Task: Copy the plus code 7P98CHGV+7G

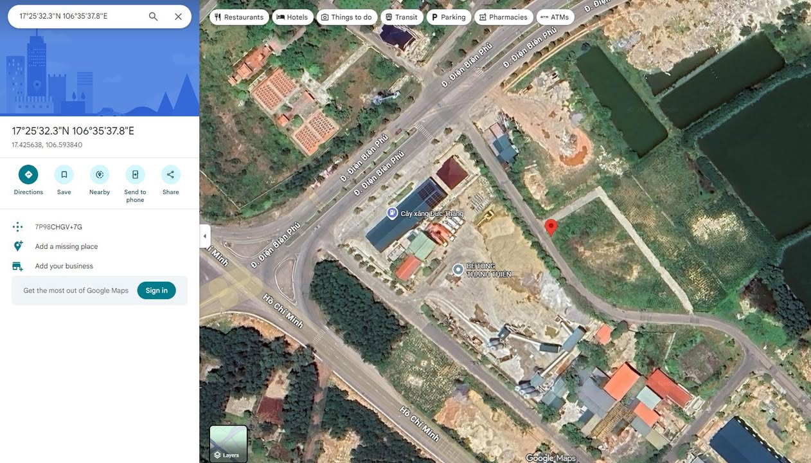Action: coord(58,227)
